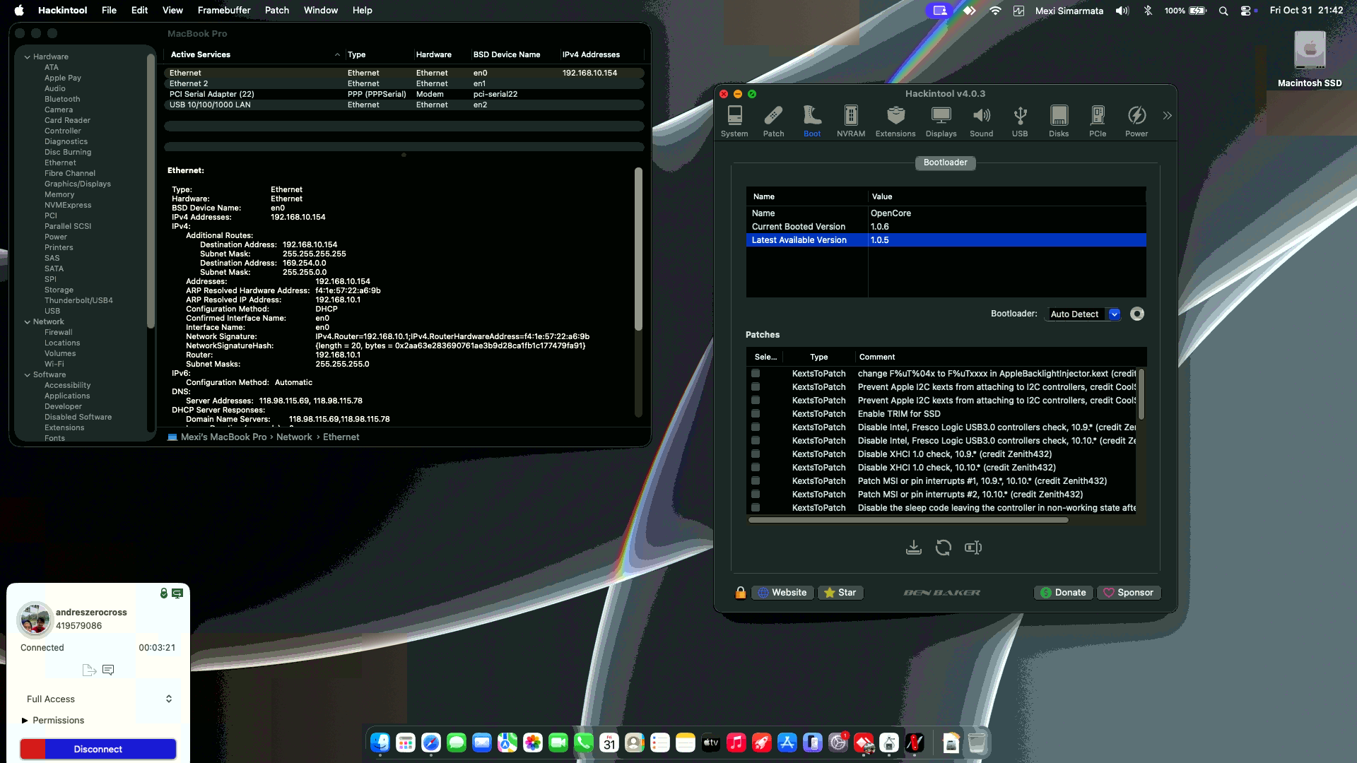1357x763 pixels.
Task: Tick the Disable the sleep code patch checkbox
Action: click(756, 508)
